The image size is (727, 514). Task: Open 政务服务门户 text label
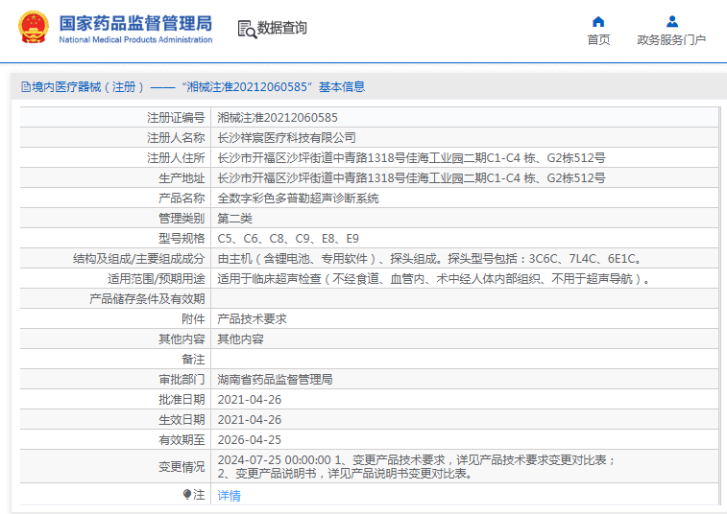pos(671,39)
